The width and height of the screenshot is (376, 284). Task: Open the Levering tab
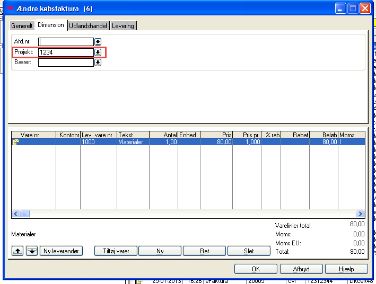[x=123, y=25]
